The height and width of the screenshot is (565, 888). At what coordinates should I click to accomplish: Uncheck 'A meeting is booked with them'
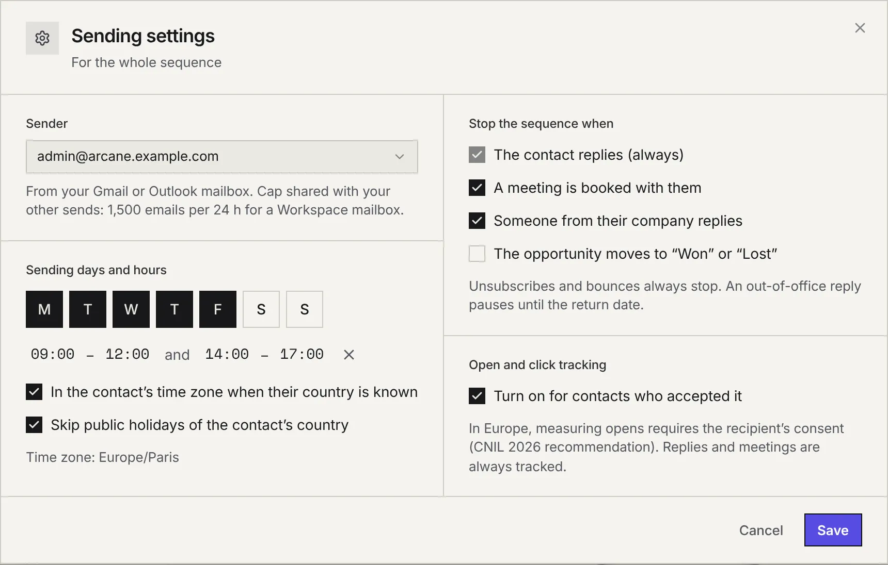(x=477, y=188)
